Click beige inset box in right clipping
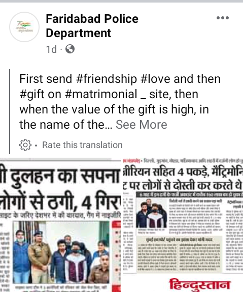This screenshot has height=292, width=243. (179, 254)
